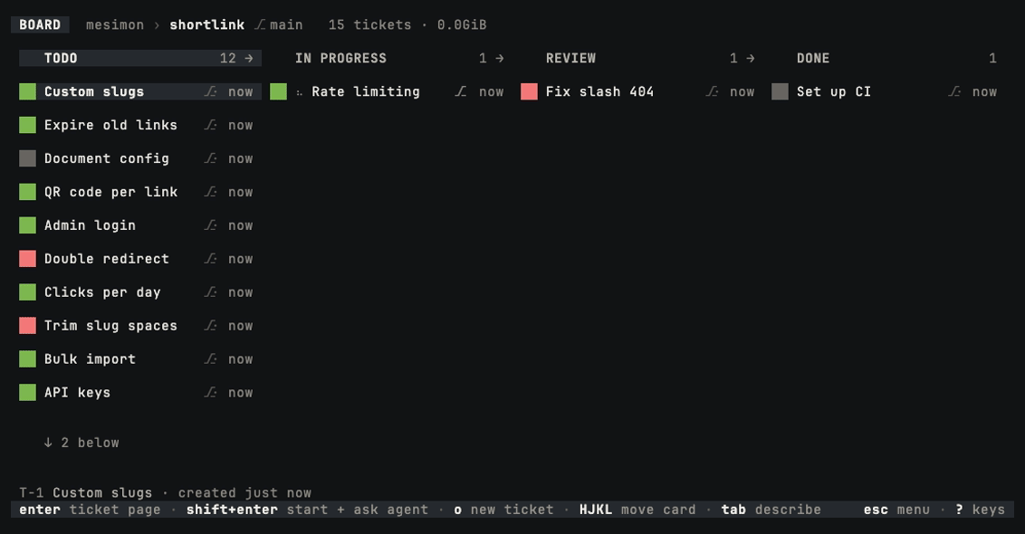Open the Expire old links ticket
The height and width of the screenshot is (534, 1025).
139,125
